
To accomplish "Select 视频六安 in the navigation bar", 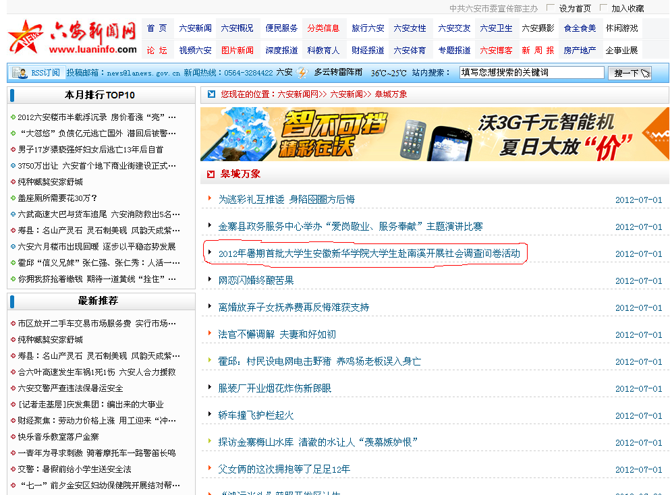I will [195, 51].
